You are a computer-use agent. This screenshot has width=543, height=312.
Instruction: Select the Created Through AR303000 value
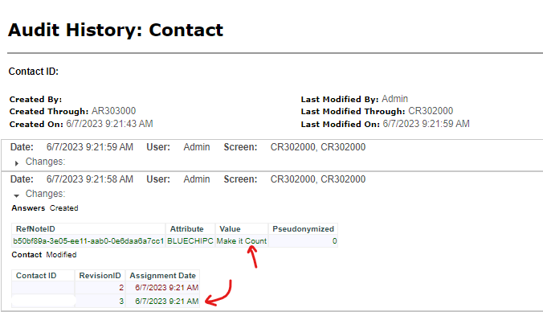tap(113, 111)
